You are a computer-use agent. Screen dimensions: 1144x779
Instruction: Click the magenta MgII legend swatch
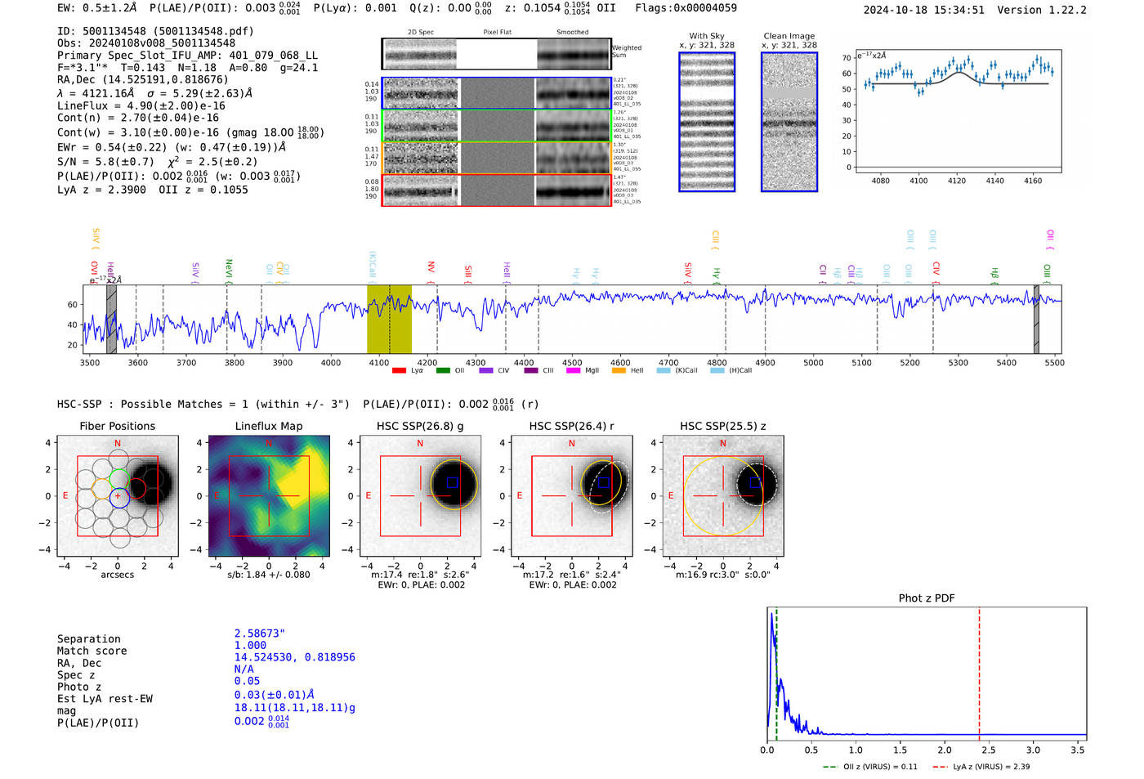573,371
